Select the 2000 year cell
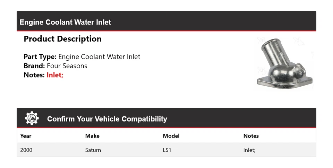Screen dimensions: 333x168 point(26,150)
